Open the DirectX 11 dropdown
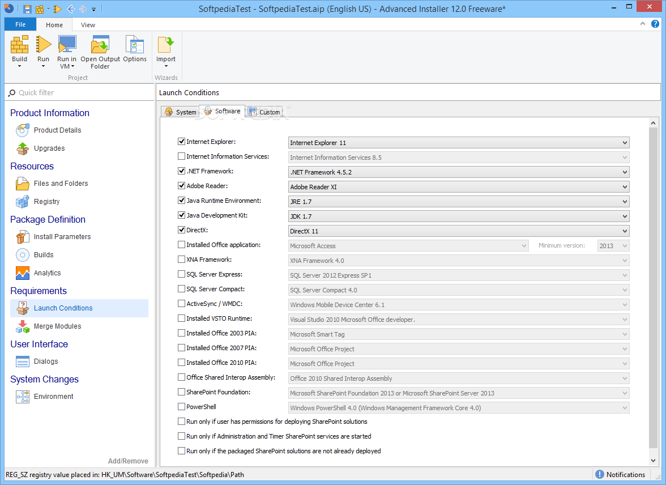The image size is (666, 485). tap(459, 231)
